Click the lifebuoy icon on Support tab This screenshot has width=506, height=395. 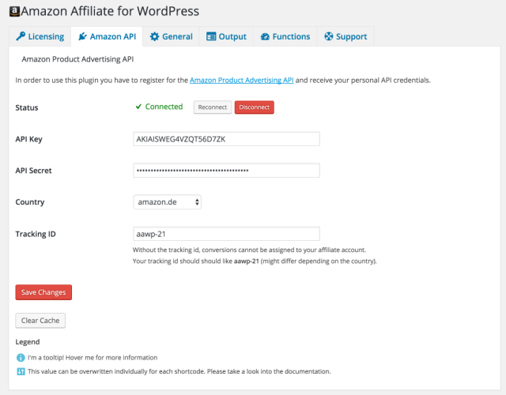pos(328,36)
